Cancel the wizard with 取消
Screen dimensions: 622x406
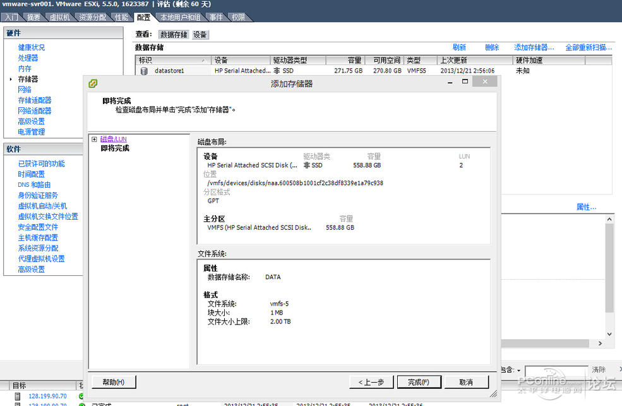(466, 382)
